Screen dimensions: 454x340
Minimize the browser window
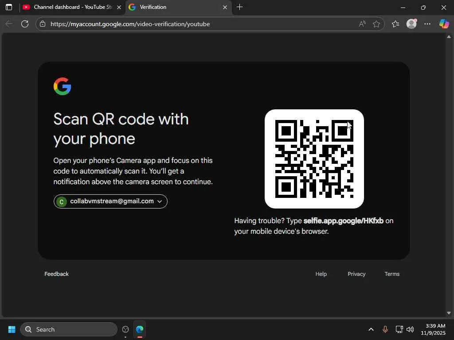point(403,8)
